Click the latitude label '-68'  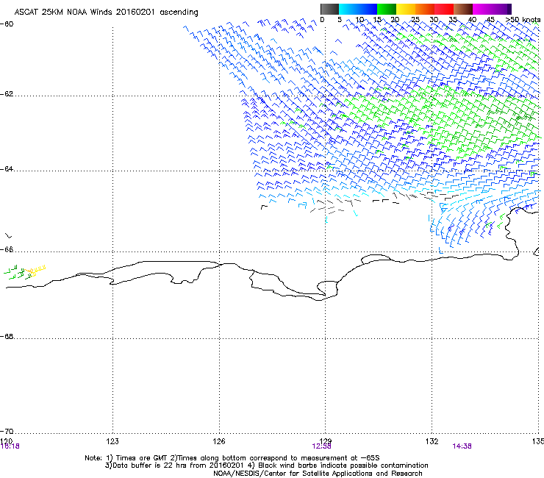pos(7,336)
